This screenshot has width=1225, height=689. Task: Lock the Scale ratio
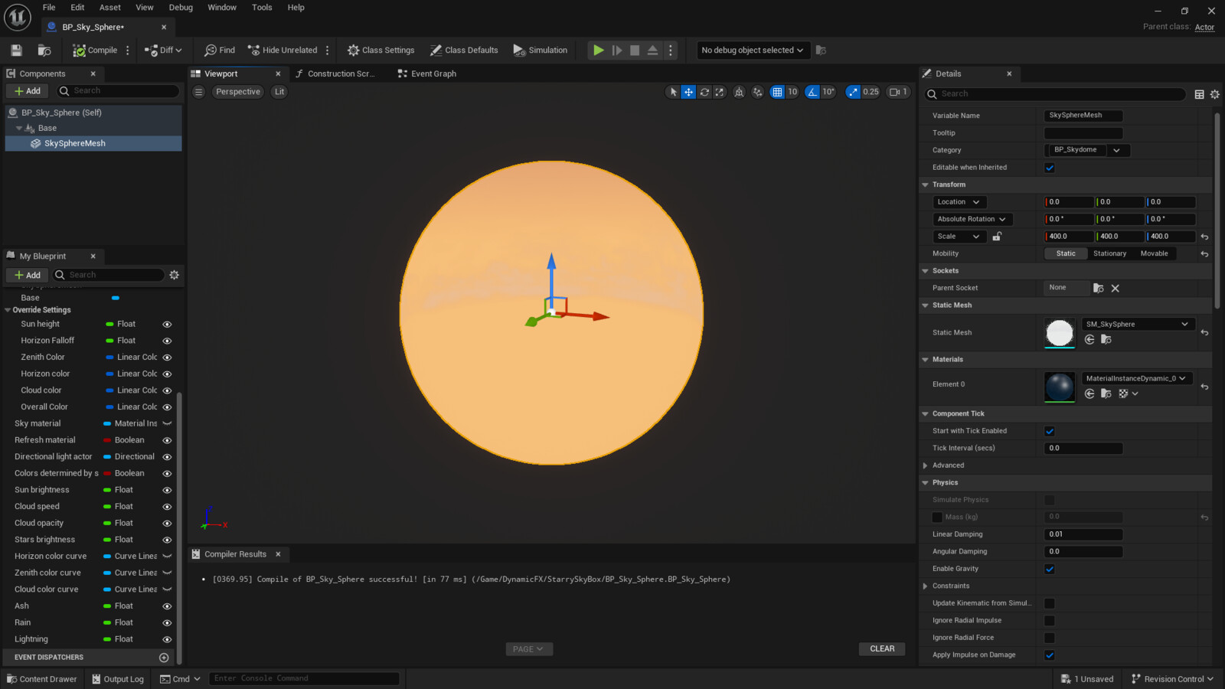click(x=997, y=237)
